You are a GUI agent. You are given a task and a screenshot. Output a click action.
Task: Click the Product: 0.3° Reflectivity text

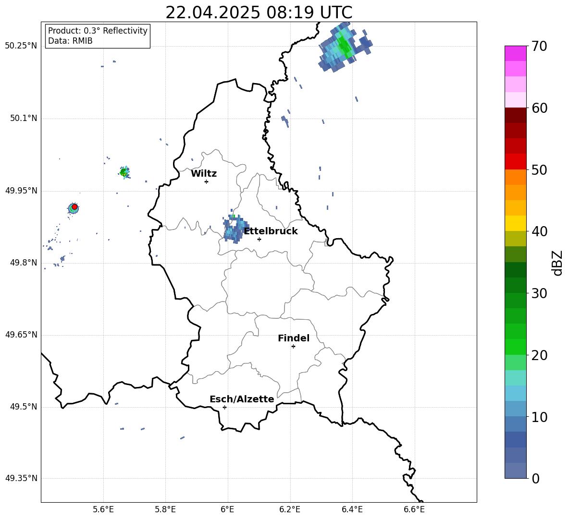coord(98,30)
